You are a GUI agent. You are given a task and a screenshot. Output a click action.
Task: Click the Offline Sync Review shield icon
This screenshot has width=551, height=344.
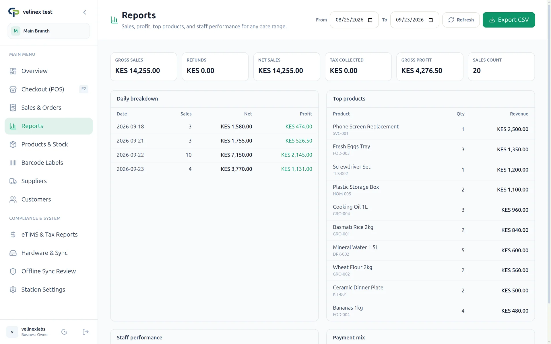[x=13, y=271]
